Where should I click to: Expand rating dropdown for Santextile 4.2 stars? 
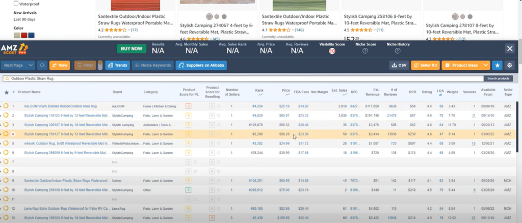point(128,30)
